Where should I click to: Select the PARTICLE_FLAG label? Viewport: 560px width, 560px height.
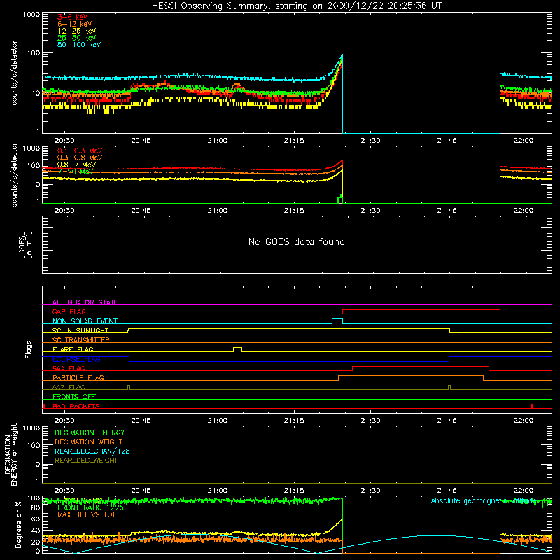point(78,377)
